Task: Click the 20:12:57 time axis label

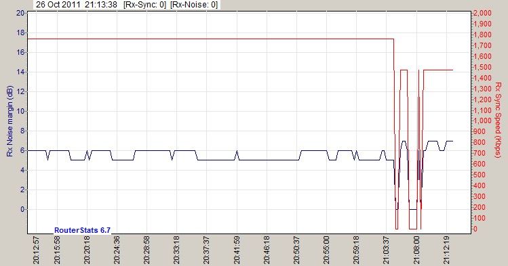Action: coord(37,250)
